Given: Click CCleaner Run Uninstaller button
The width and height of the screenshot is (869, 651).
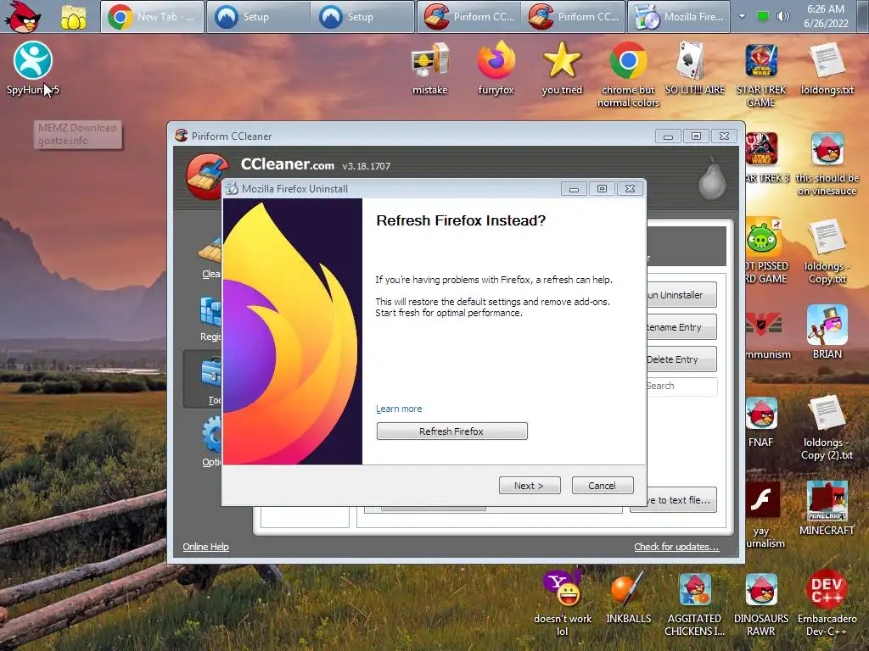Looking at the screenshot, I should [x=681, y=295].
